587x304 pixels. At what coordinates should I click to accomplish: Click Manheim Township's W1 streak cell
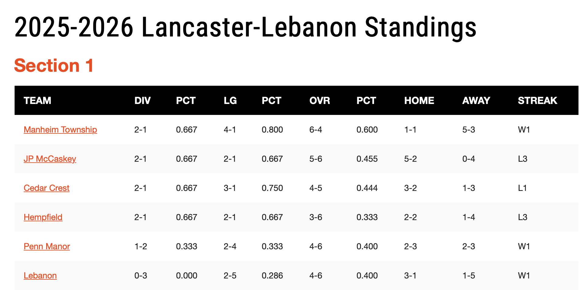coord(524,130)
